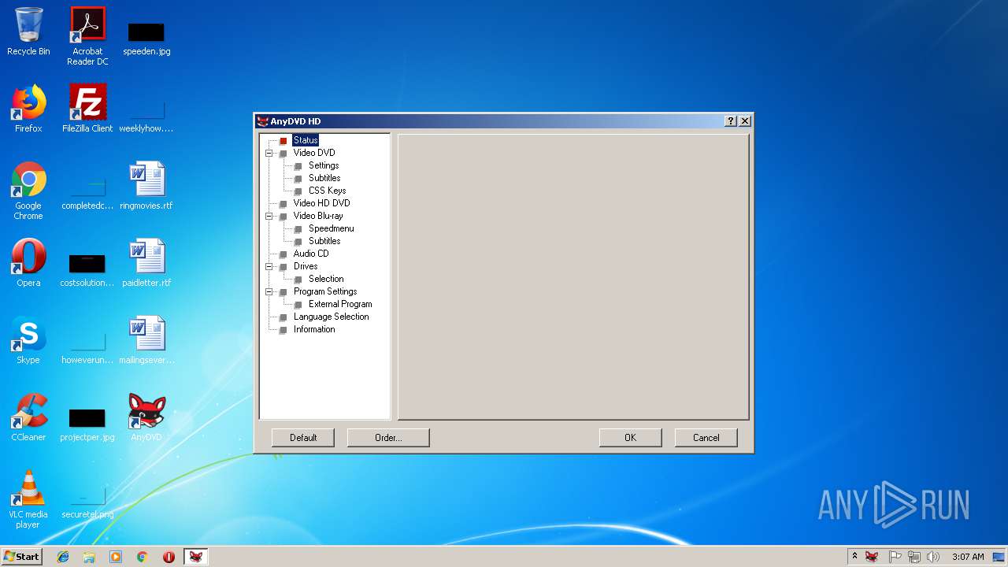The width and height of the screenshot is (1008, 567).
Task: Click the Cancel button
Action: [x=706, y=438]
